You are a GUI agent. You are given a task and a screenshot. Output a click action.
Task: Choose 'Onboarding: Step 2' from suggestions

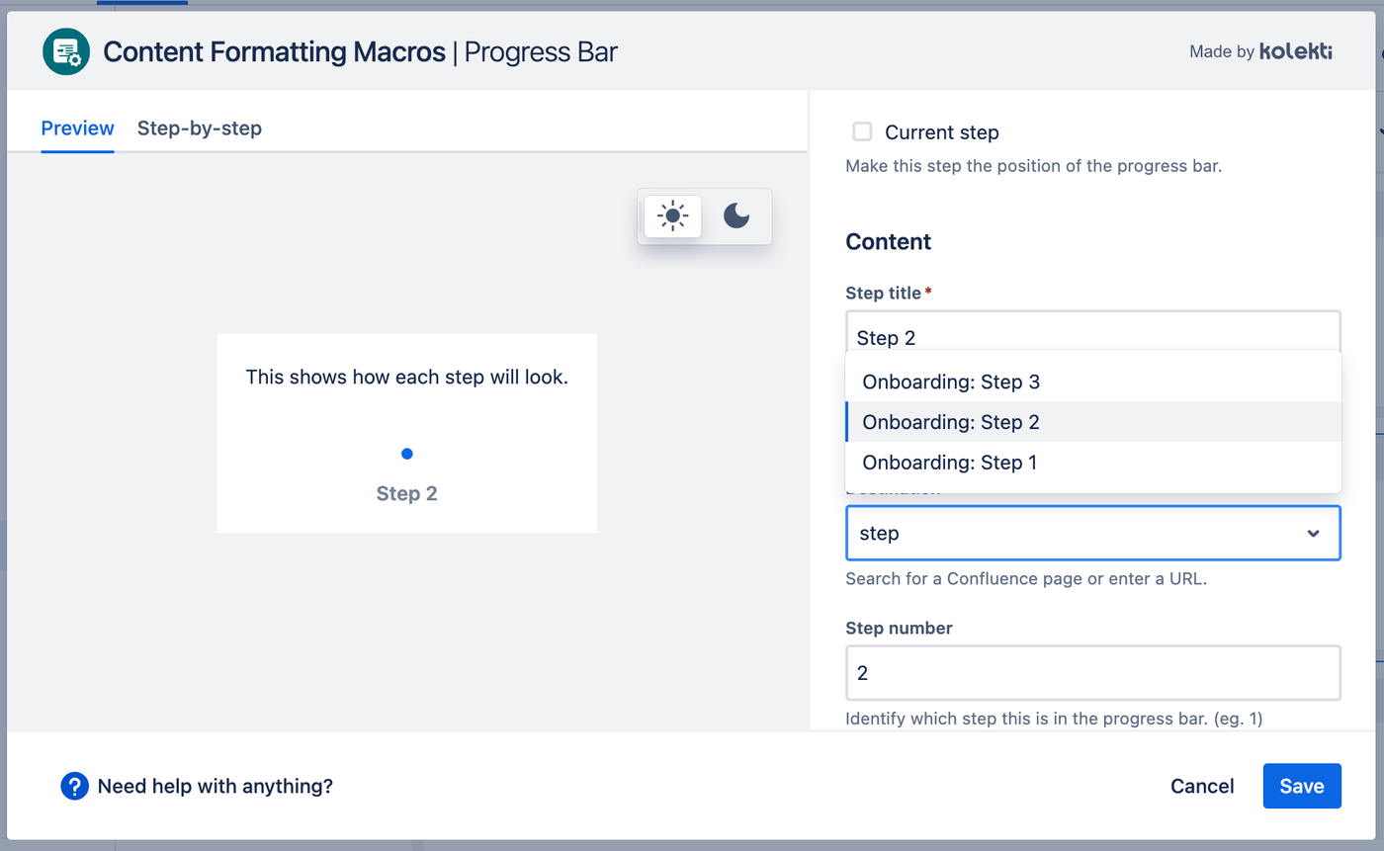1093,422
